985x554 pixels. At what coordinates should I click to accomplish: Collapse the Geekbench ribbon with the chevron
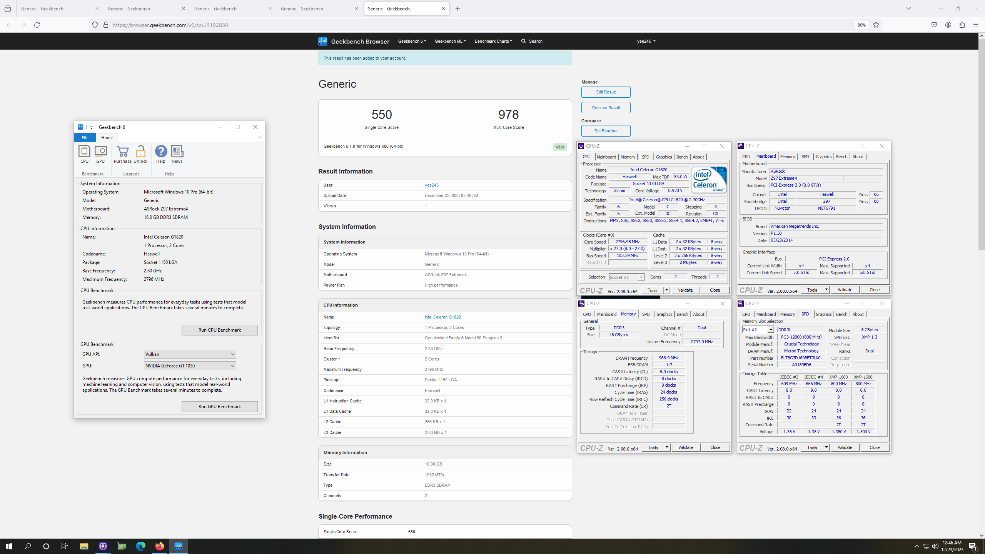[x=260, y=137]
